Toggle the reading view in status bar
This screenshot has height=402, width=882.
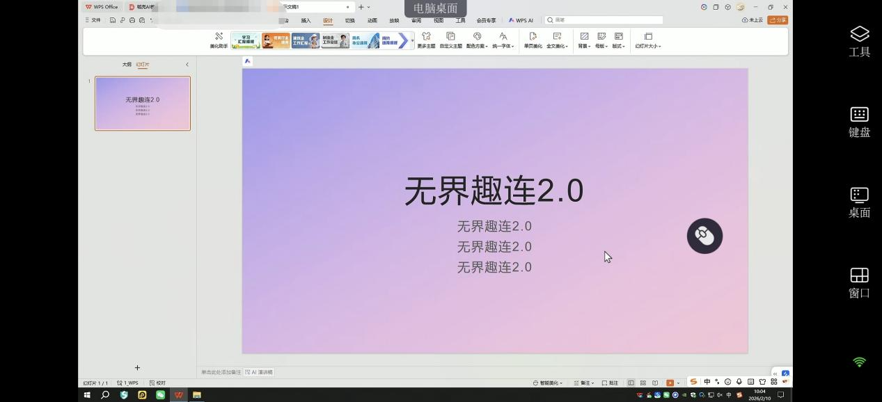[x=654, y=382]
